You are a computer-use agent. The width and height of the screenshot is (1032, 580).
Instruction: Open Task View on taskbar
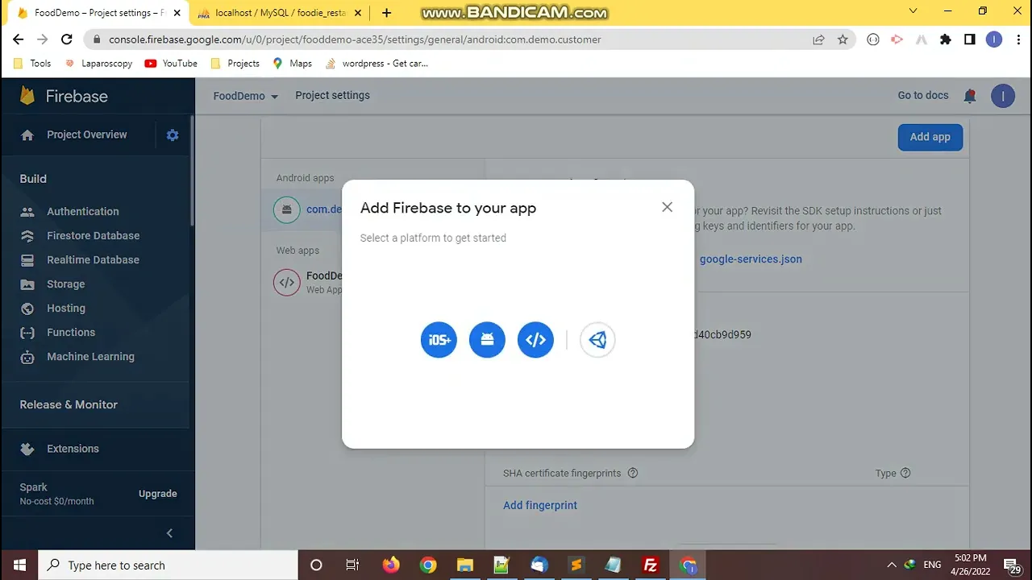352,565
